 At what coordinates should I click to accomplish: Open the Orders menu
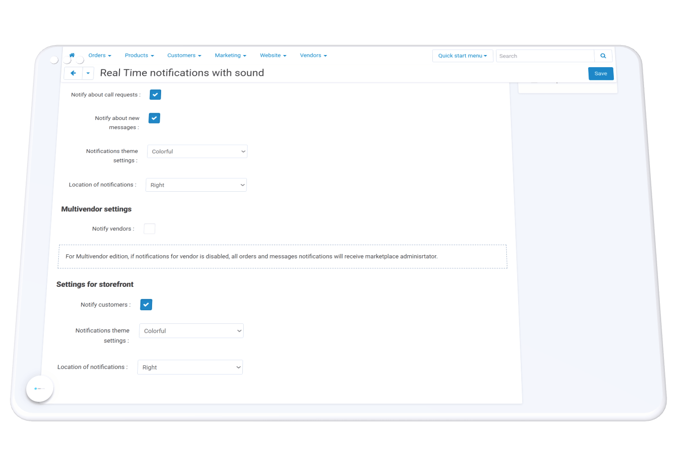pos(100,55)
